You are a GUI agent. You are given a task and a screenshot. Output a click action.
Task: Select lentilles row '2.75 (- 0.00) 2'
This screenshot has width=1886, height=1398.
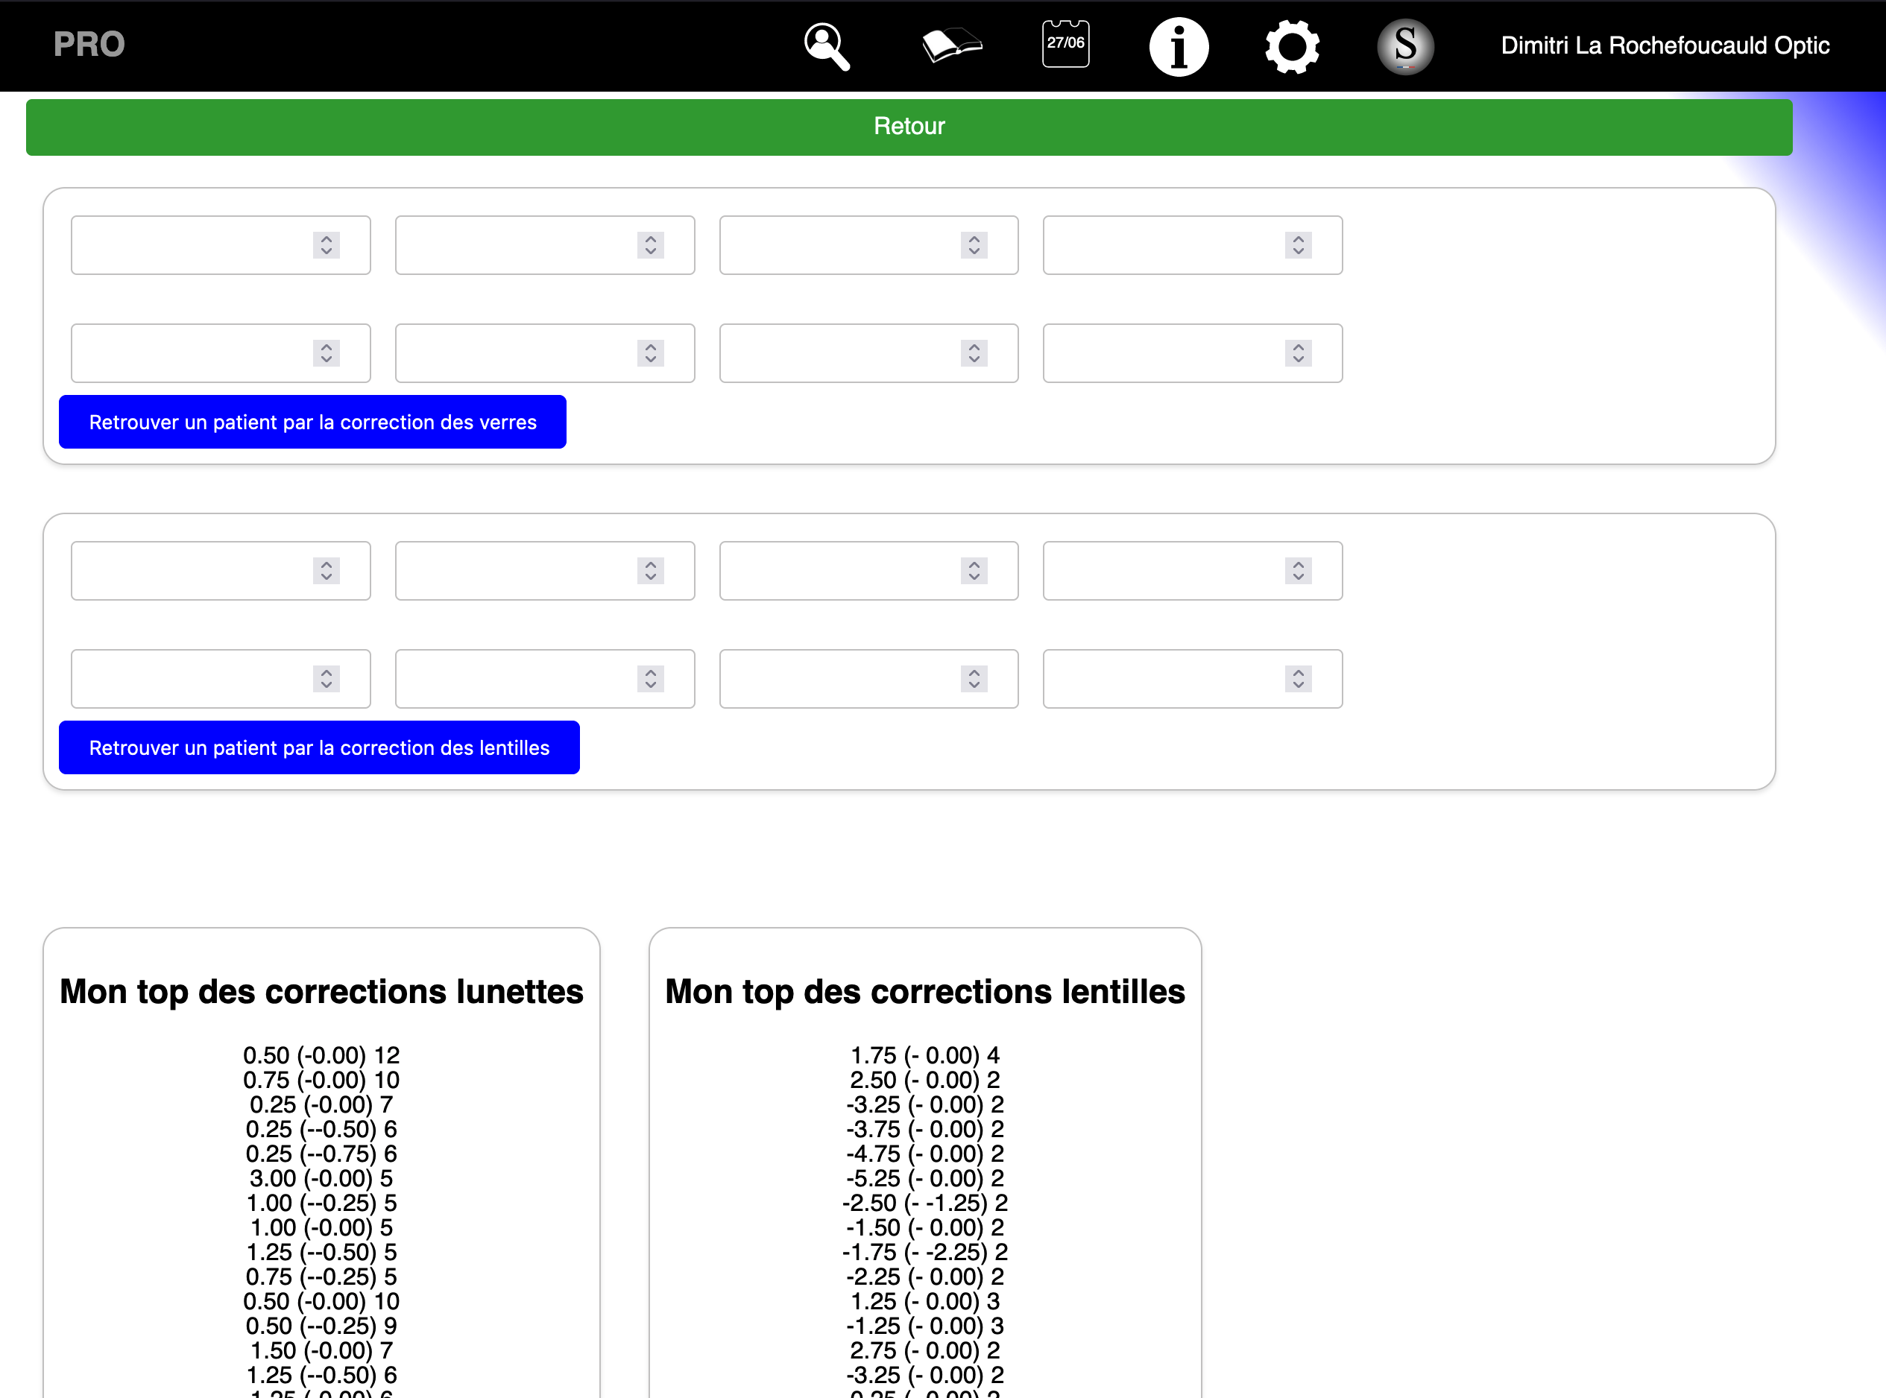click(925, 1350)
